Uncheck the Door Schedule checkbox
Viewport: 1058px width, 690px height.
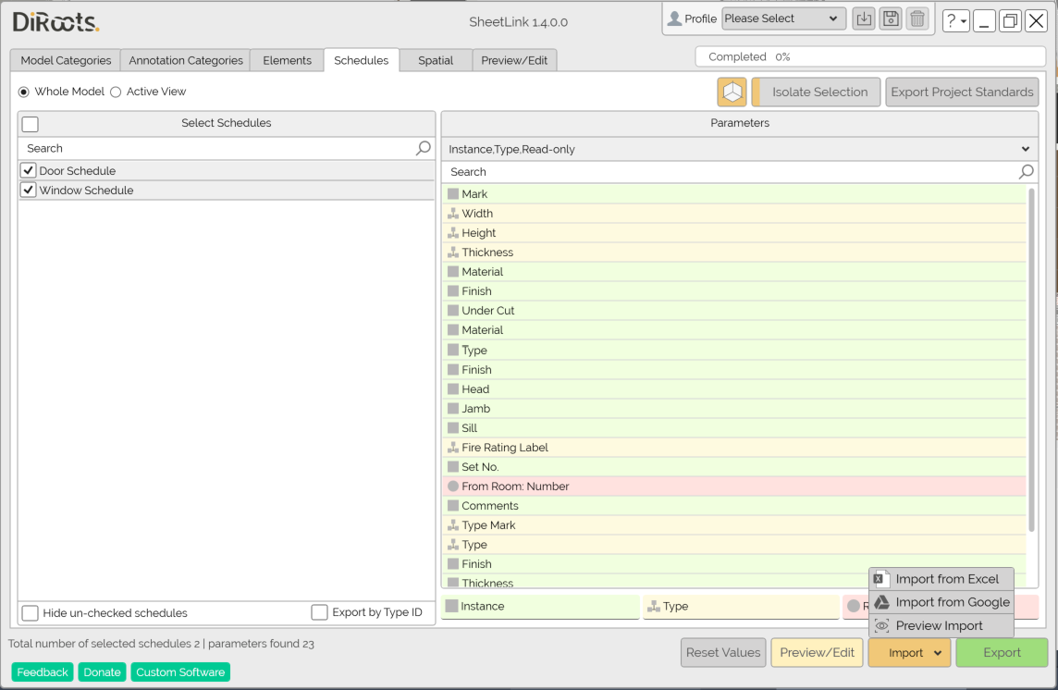27,170
